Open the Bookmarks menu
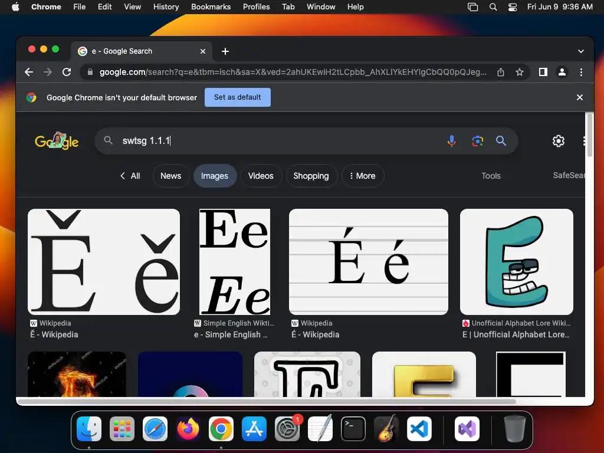 (x=211, y=7)
